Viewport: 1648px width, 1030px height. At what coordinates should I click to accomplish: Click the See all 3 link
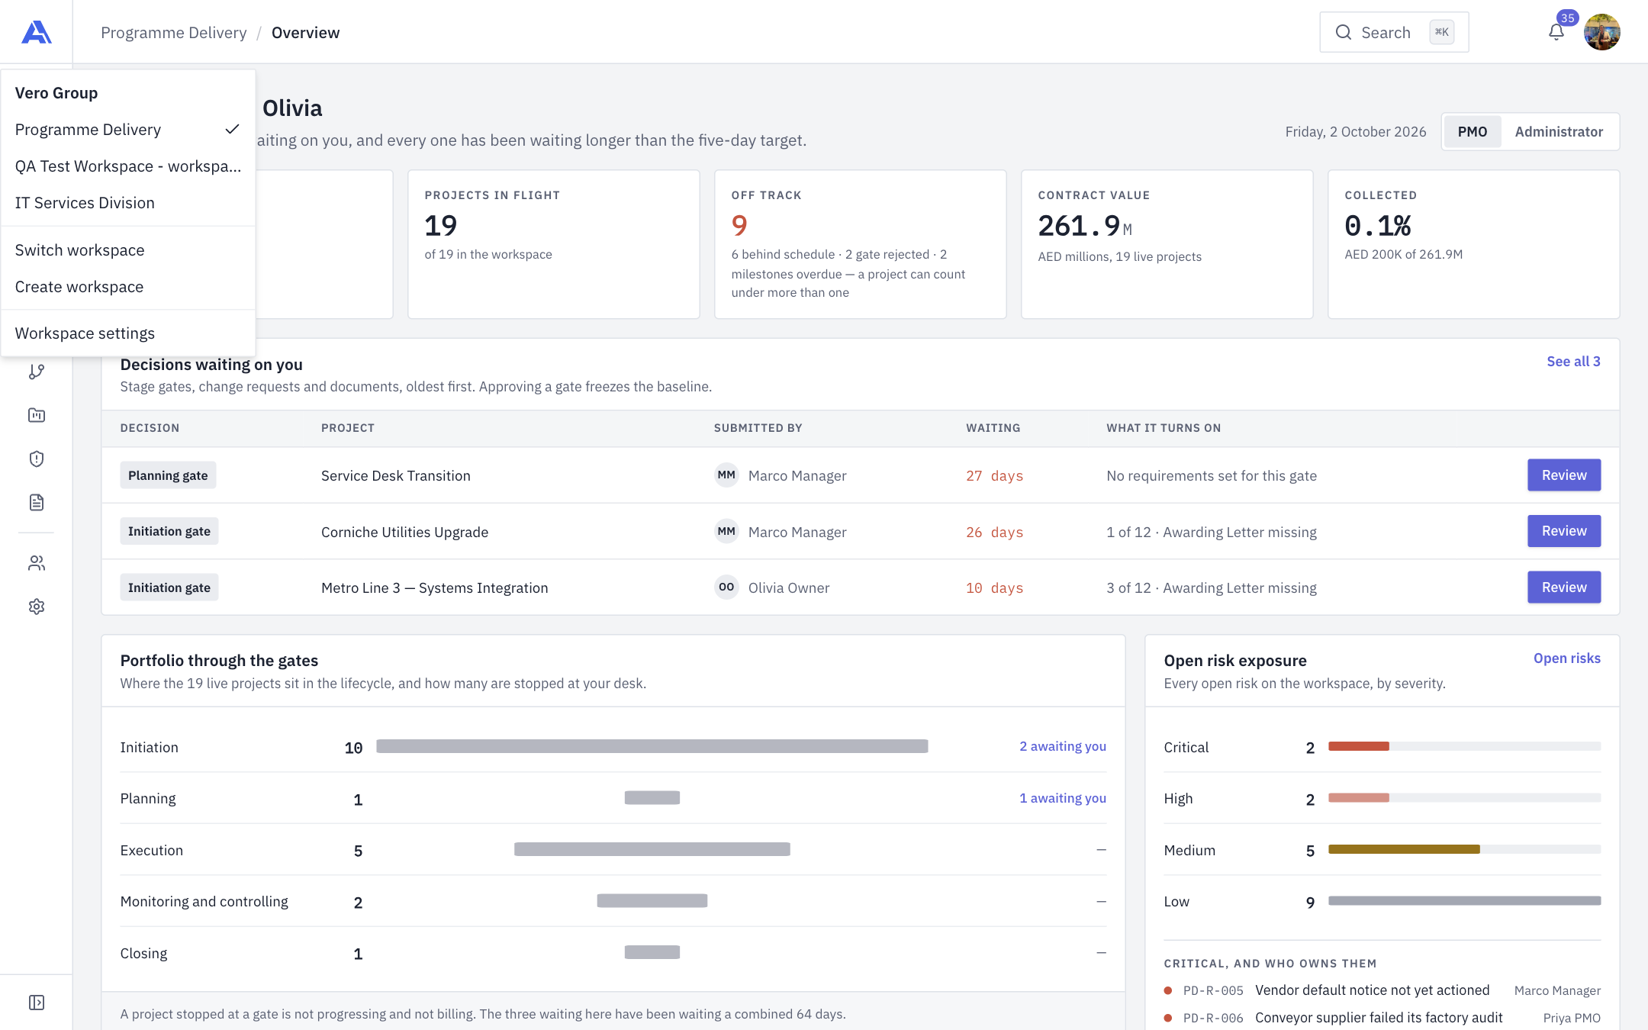tap(1573, 362)
